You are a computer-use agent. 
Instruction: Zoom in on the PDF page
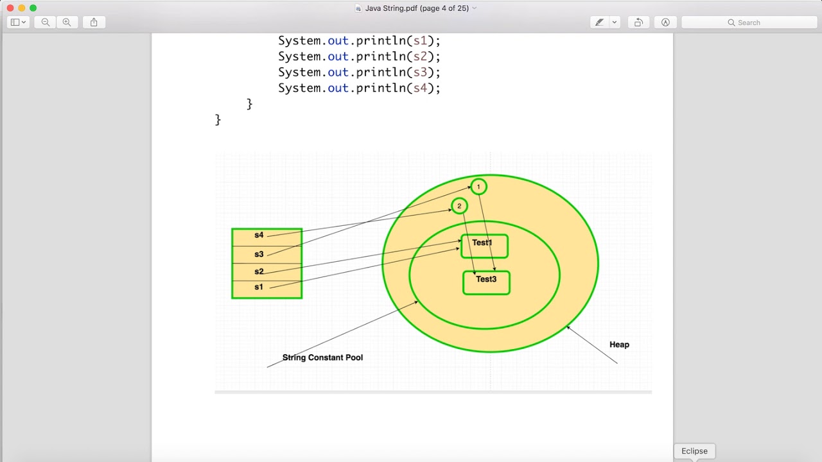pos(67,22)
